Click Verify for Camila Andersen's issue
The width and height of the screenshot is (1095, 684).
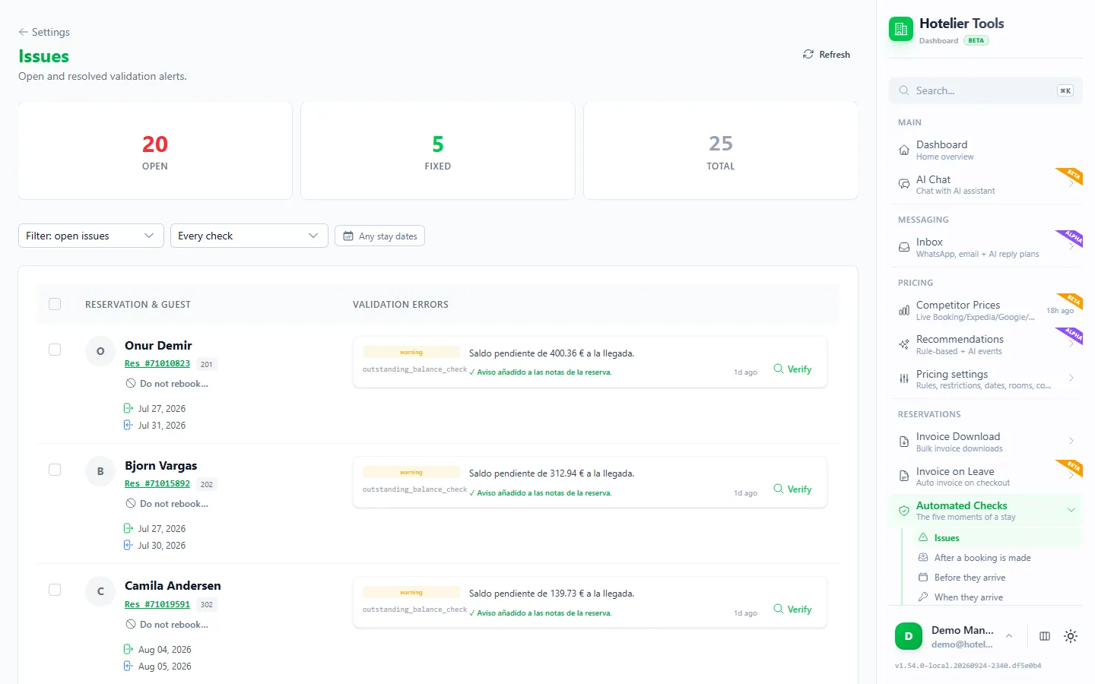[792, 610]
